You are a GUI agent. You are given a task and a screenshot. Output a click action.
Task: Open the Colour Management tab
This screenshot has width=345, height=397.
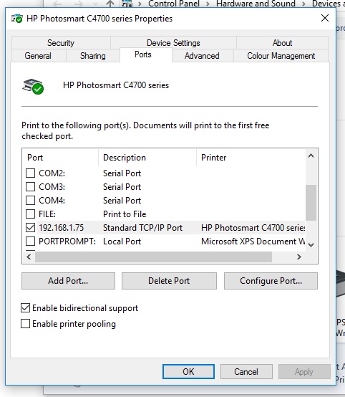click(281, 56)
